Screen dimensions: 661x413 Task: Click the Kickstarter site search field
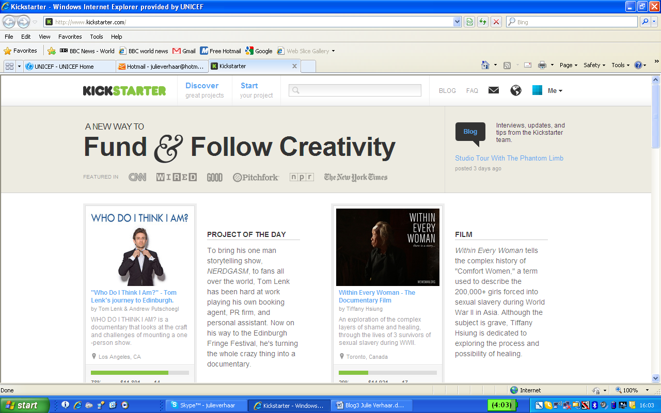pyautogui.click(x=355, y=90)
